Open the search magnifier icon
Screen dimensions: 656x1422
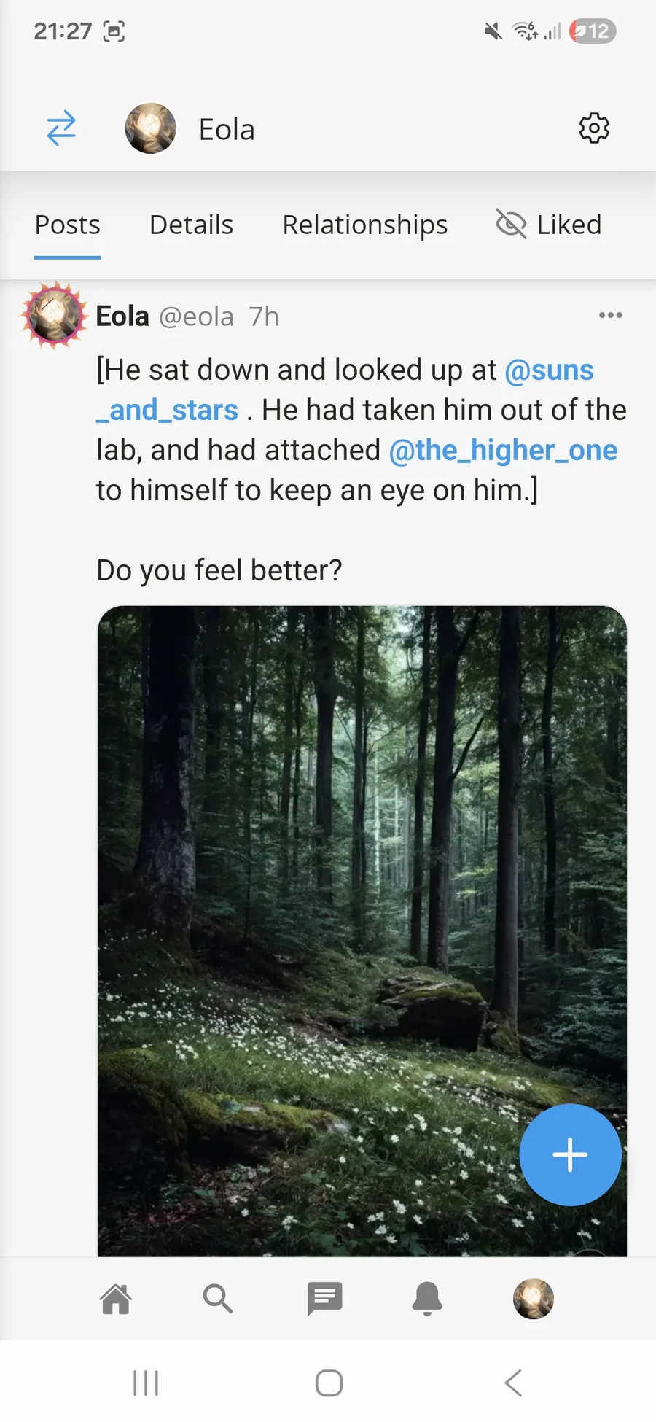[217, 1299]
